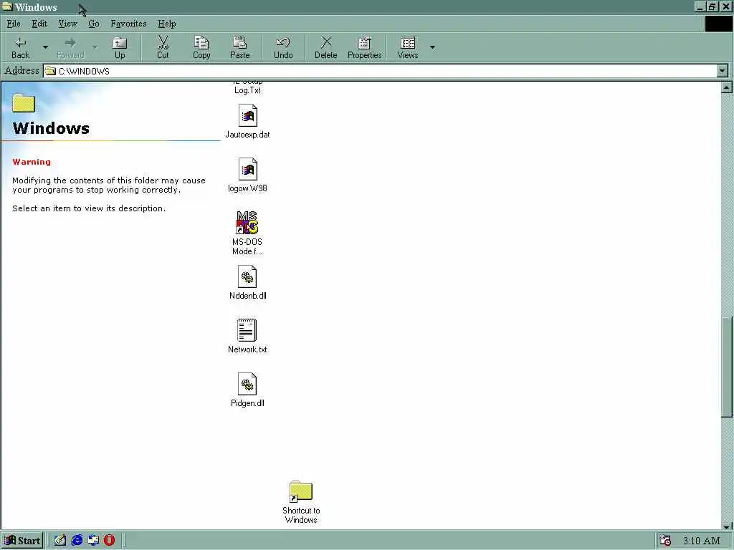The height and width of the screenshot is (550, 734).
Task: Launch Opera from quick launch
Action: pos(109,540)
